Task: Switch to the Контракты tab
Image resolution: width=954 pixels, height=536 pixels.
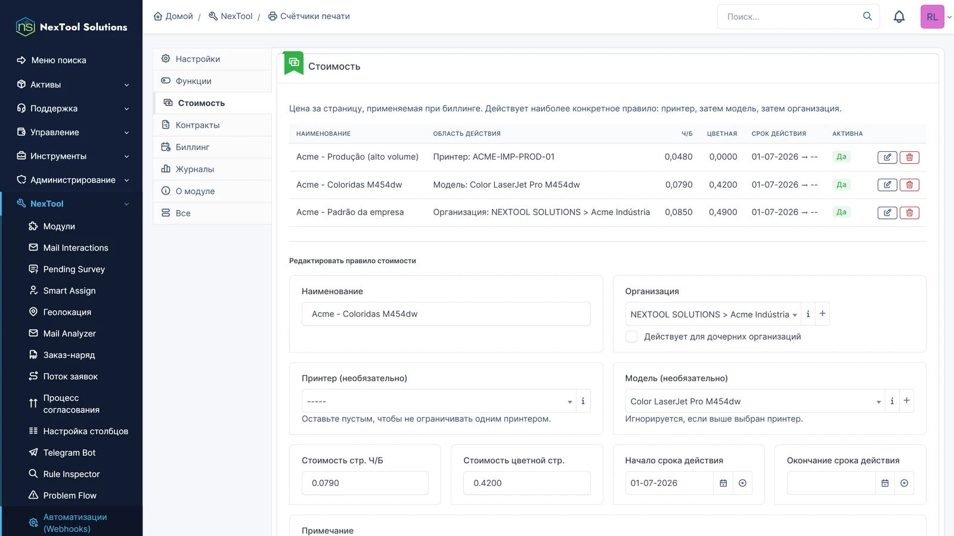Action: click(x=212, y=125)
